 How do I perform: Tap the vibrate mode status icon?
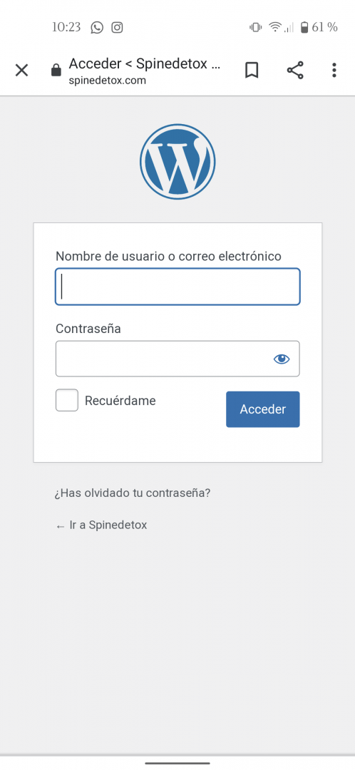point(255,28)
